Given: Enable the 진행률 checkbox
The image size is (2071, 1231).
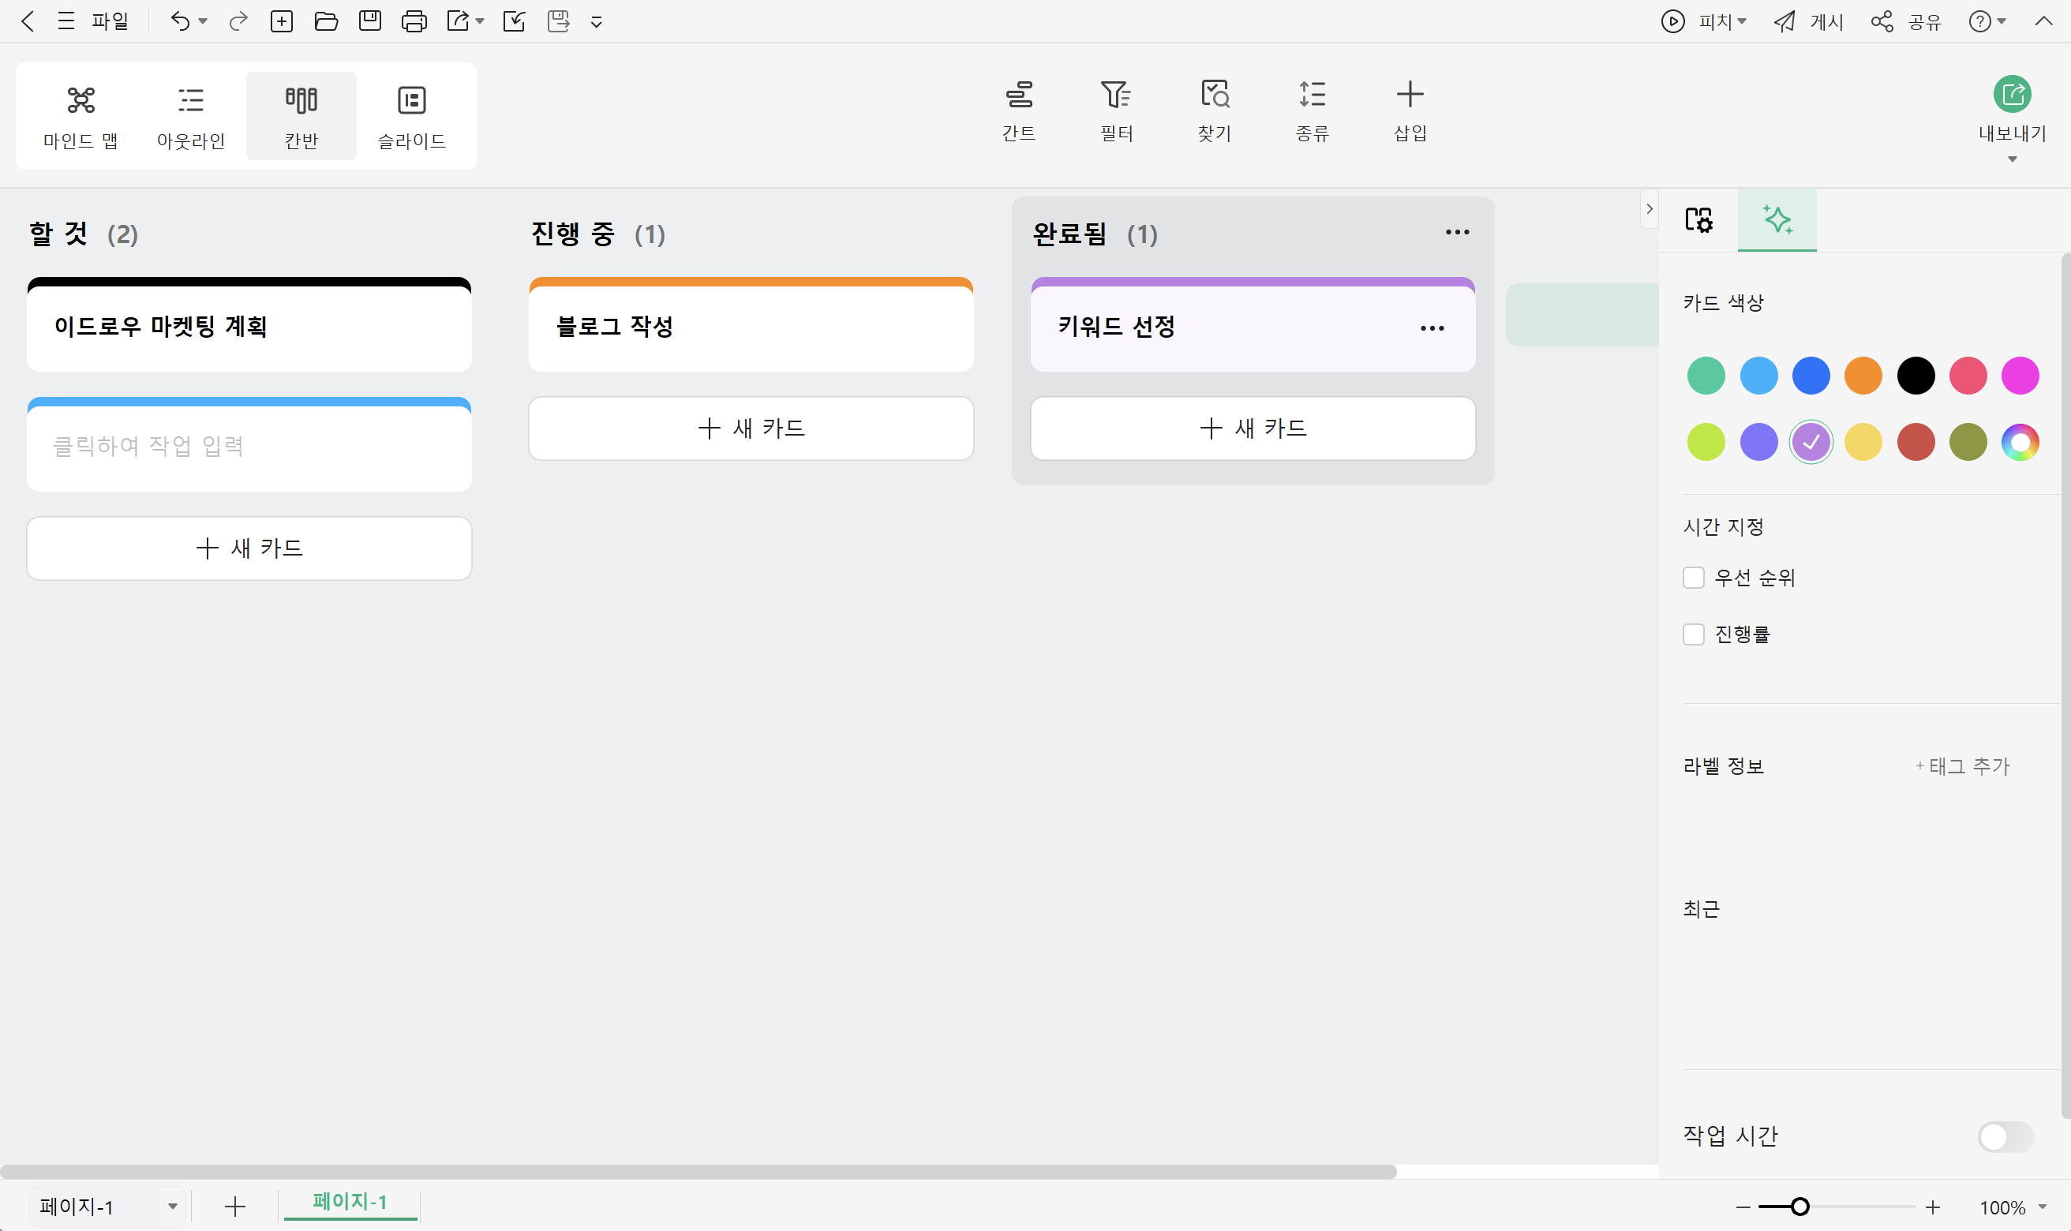Looking at the screenshot, I should [1695, 634].
